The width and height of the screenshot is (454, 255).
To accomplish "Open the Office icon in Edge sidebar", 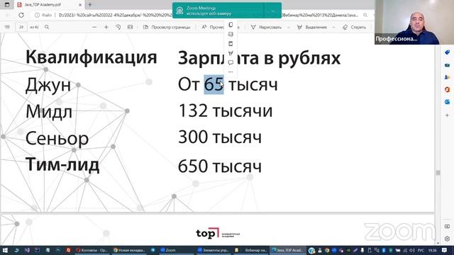I will [x=447, y=90].
